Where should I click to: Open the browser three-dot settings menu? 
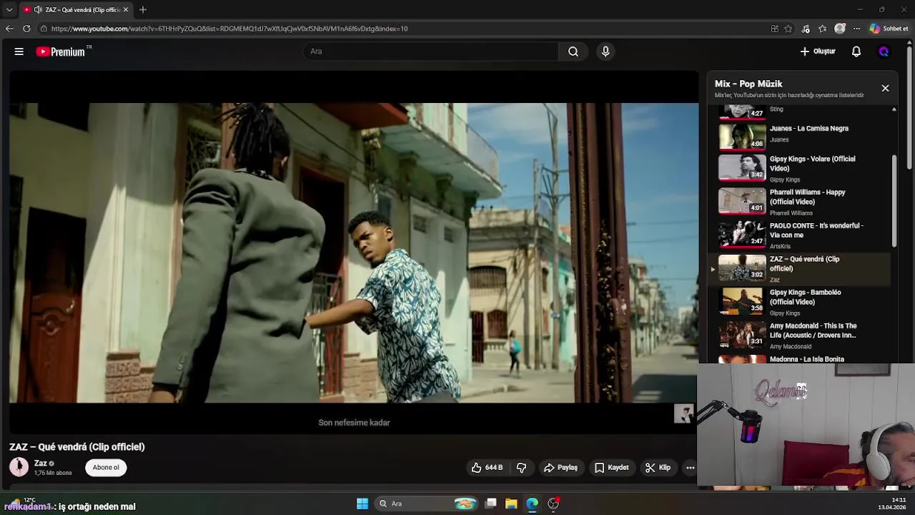856,29
